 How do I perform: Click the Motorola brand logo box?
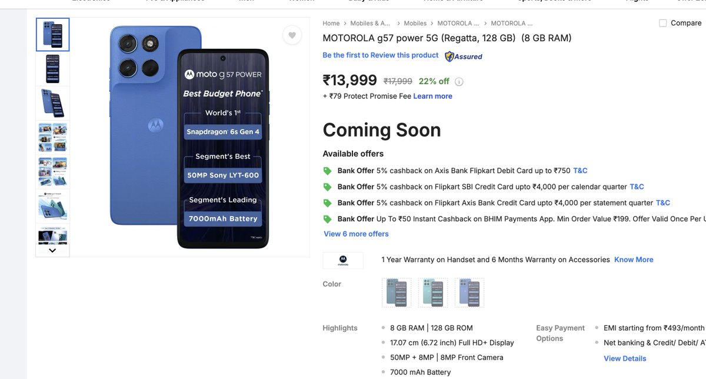[x=343, y=260]
